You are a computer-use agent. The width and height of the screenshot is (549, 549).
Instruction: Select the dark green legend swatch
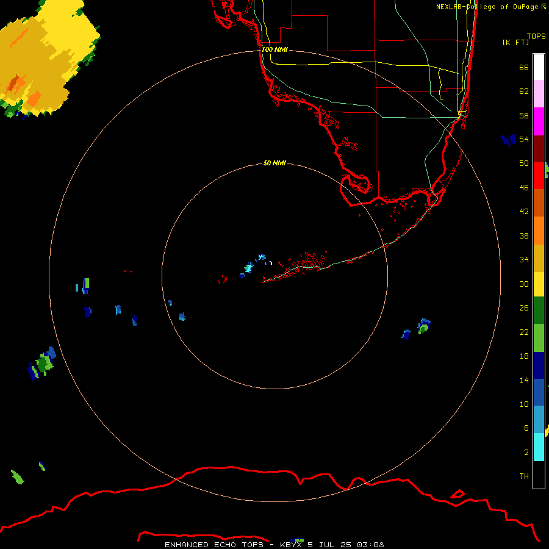pyautogui.click(x=539, y=310)
